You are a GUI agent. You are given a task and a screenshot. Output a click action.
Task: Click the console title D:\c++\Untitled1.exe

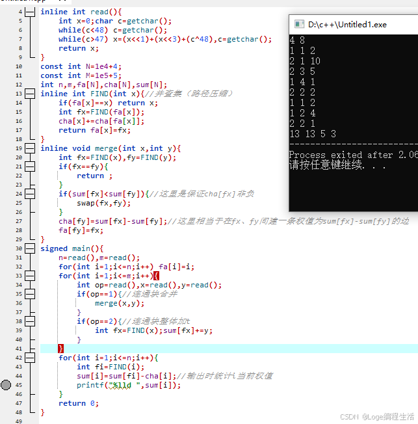point(347,25)
